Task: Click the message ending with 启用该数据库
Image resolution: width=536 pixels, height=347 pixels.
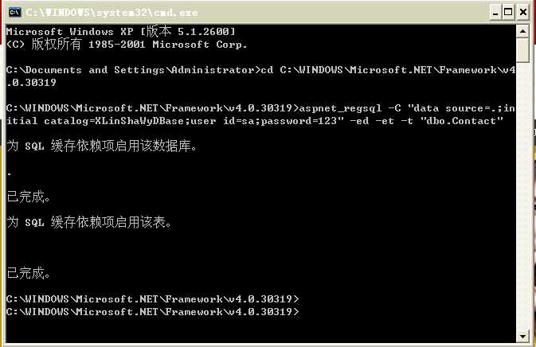Action: tap(102, 146)
